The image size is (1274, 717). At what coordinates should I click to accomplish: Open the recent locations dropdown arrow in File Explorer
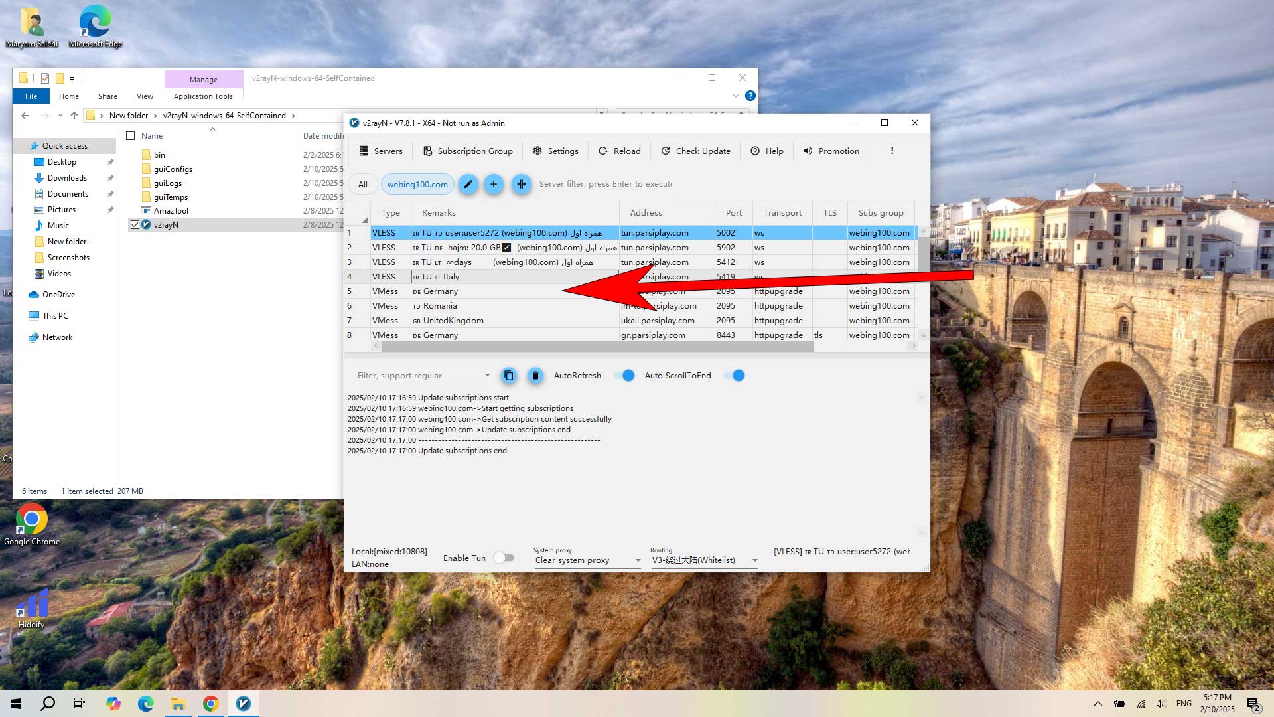tap(60, 116)
